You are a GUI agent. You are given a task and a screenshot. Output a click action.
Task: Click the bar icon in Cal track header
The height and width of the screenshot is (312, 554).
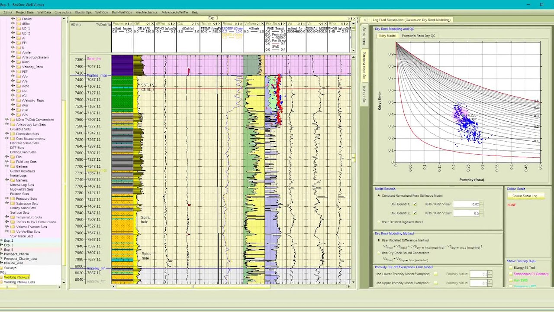(x=195, y=23)
